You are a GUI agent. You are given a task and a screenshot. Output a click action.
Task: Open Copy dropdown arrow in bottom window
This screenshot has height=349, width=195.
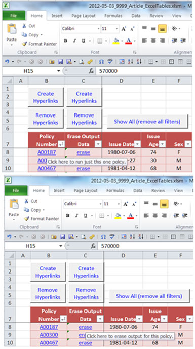click(x=44, y=210)
